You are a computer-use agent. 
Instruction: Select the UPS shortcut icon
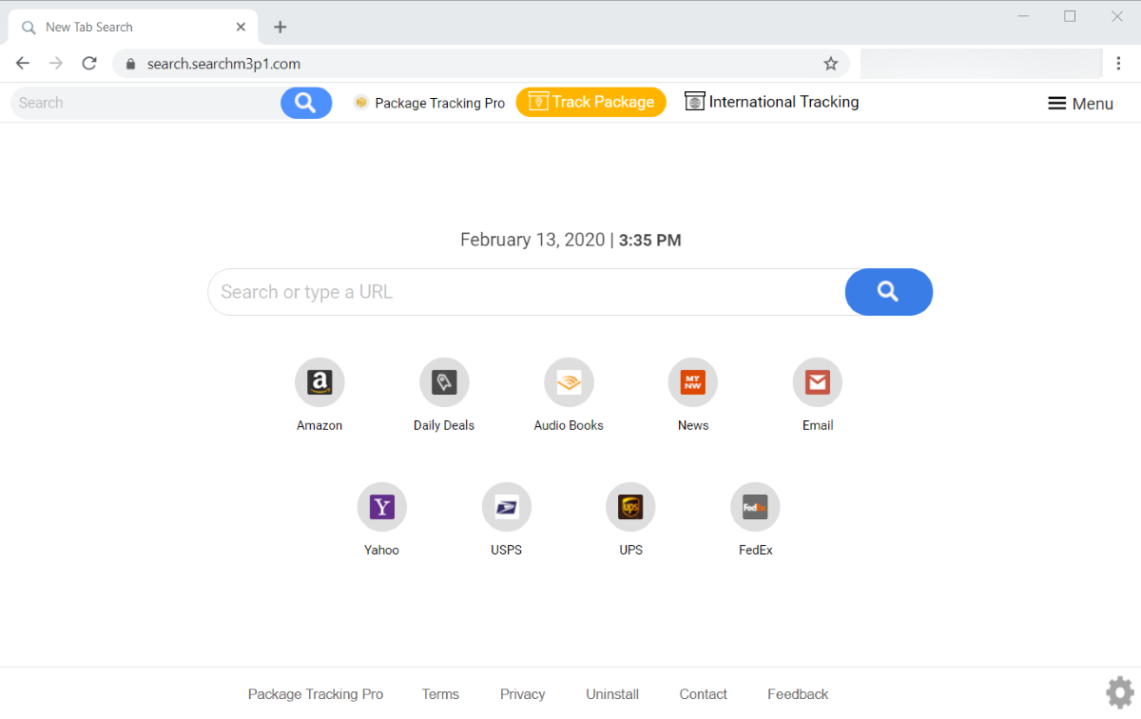point(630,507)
